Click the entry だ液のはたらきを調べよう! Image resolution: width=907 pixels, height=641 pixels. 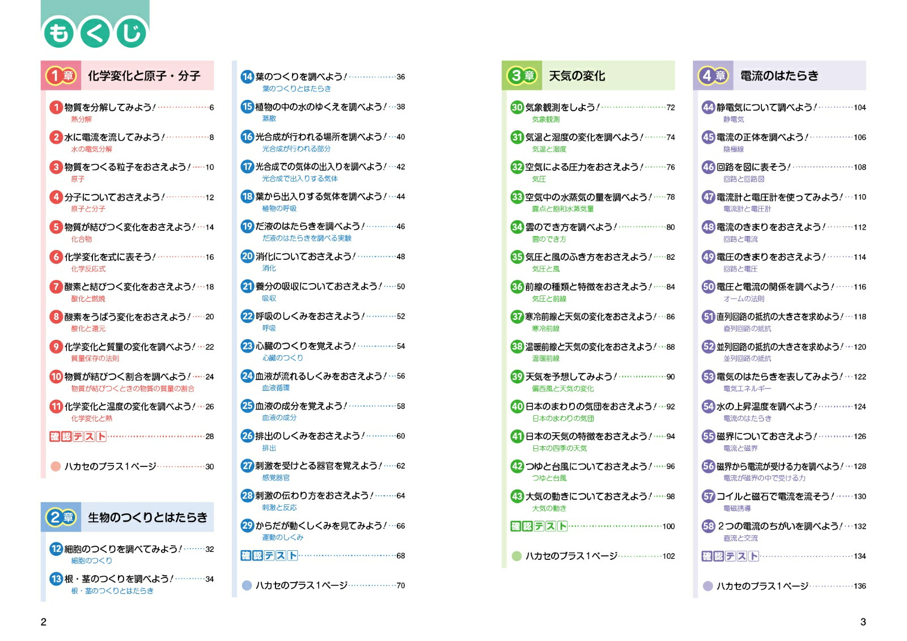(x=310, y=226)
